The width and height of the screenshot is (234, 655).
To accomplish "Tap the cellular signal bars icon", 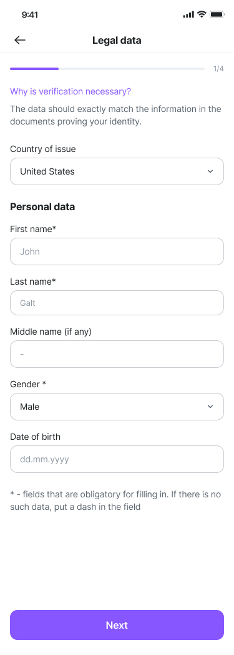I will (x=188, y=14).
